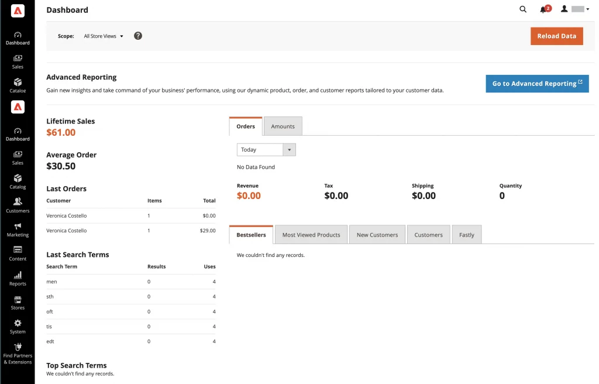Switch to Most Viewed Products tab
Viewport: 599px width, 384px height.
pyautogui.click(x=311, y=235)
